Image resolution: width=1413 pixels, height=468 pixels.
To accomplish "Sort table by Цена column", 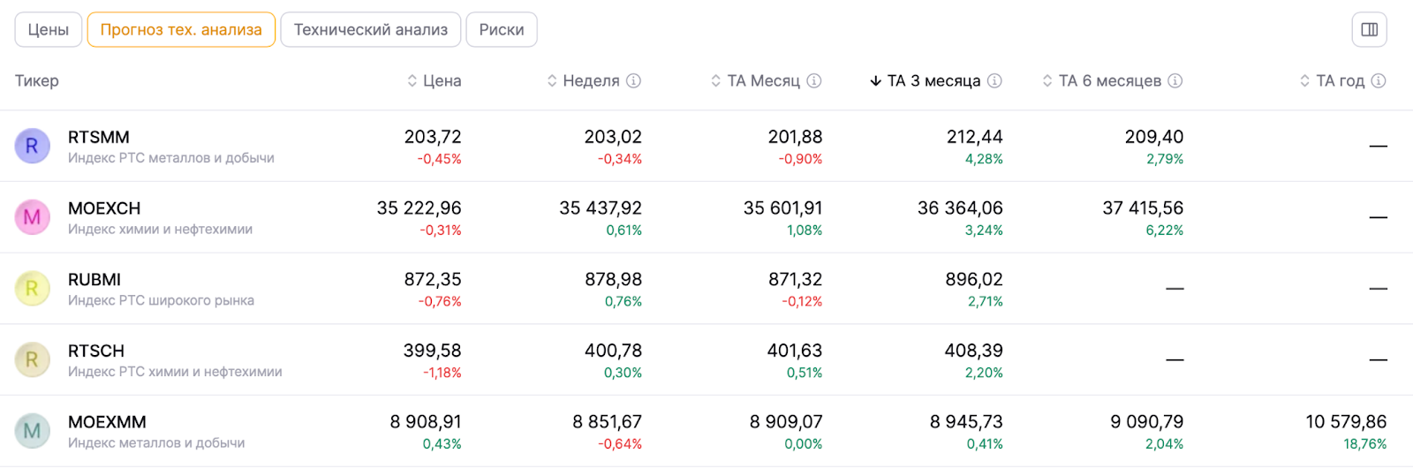I will click(434, 80).
